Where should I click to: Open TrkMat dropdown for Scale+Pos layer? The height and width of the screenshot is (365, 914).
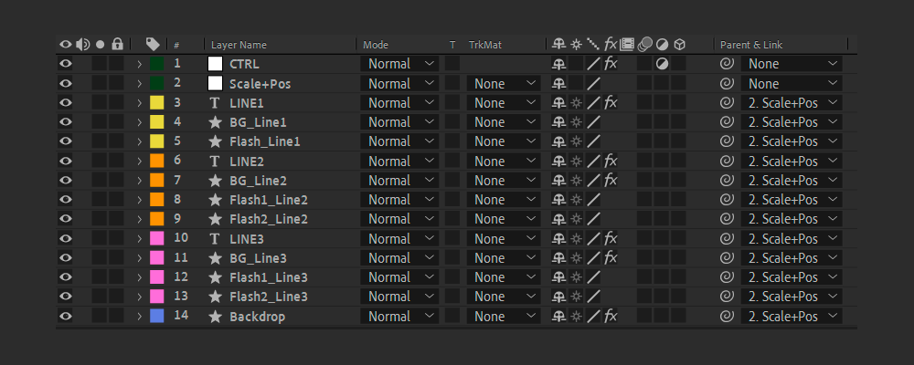tap(504, 84)
